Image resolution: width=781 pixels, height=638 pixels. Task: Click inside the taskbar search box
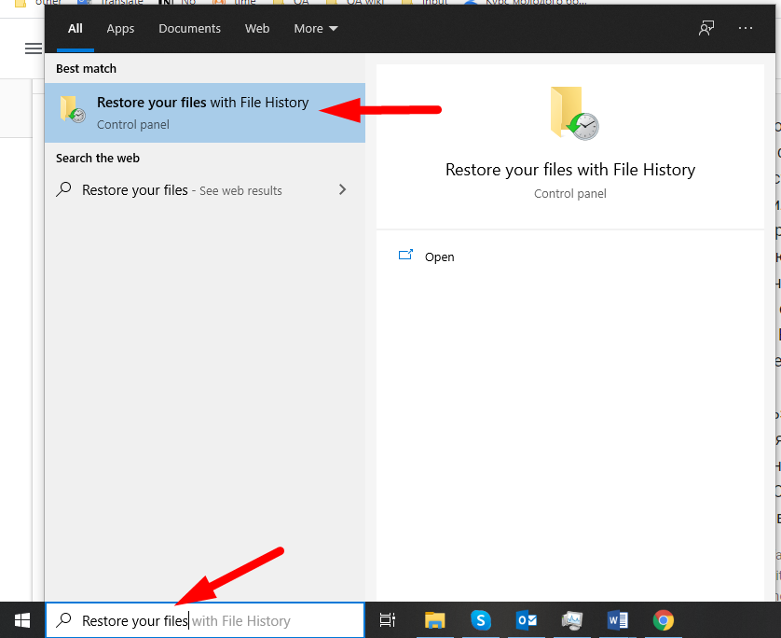(x=205, y=620)
